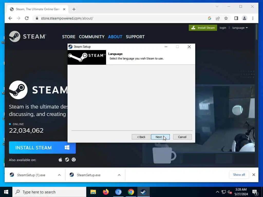Click Next in Steam Setup dialog
The height and width of the screenshot is (197, 263).
pyautogui.click(x=160, y=137)
